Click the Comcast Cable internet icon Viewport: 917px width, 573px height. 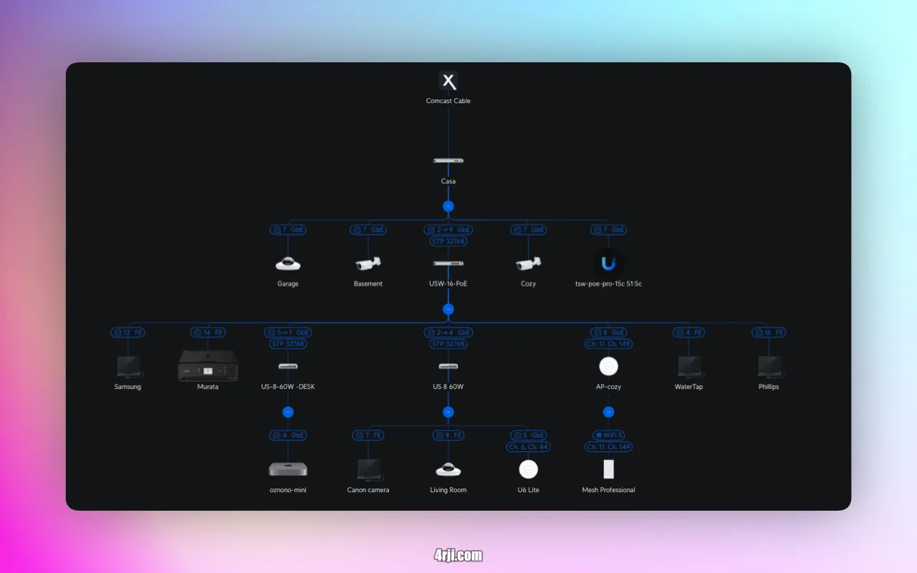(448, 81)
